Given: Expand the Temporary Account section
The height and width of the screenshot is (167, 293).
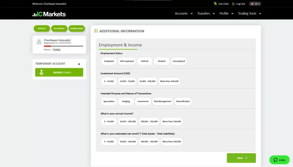Looking at the screenshot, I should (x=79, y=64).
